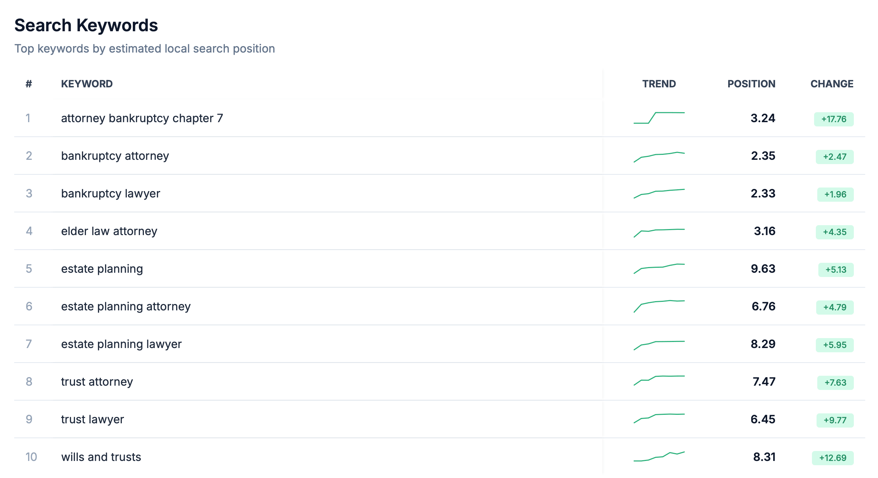
Task: Click position value 8.29
Action: (763, 344)
